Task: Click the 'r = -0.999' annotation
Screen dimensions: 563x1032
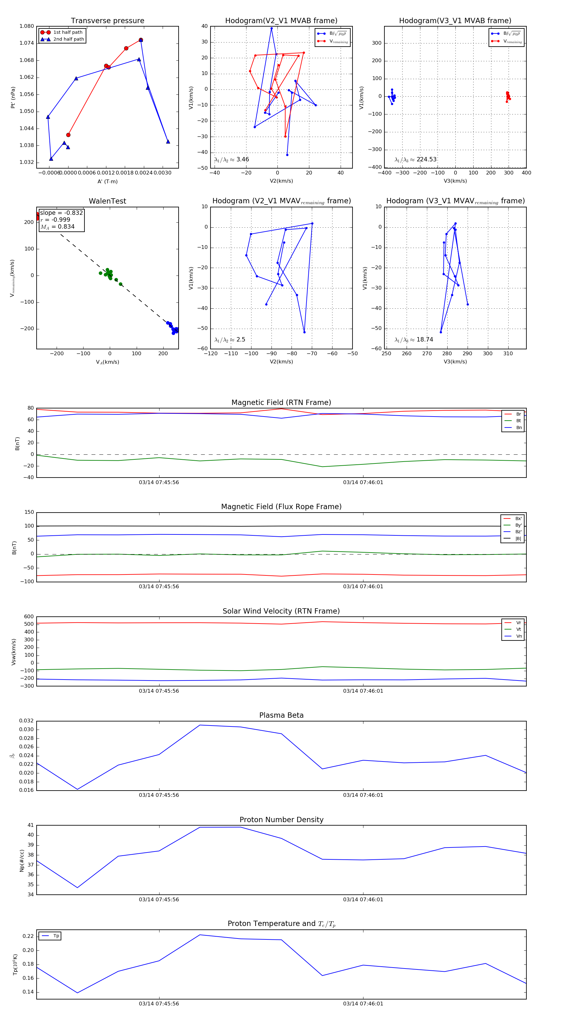Action: click(55, 220)
